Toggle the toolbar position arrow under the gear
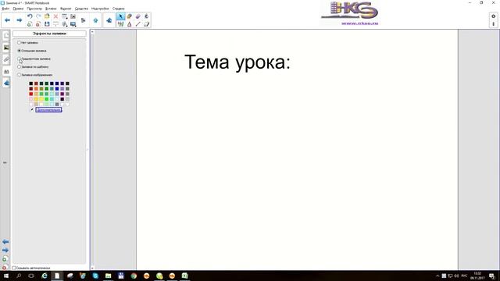The image size is (500, 281). tap(493, 24)
